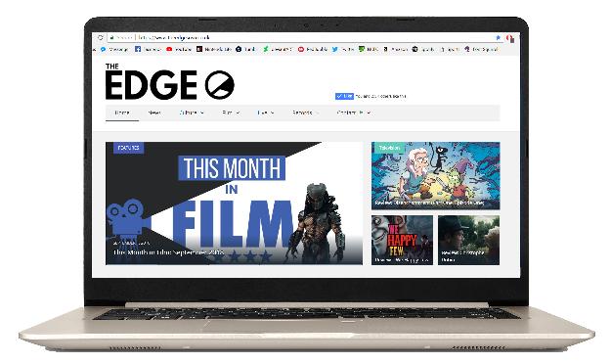This screenshot has height=363, width=611.
Task: Bookmark this page using the star icon
Action: 498,38
